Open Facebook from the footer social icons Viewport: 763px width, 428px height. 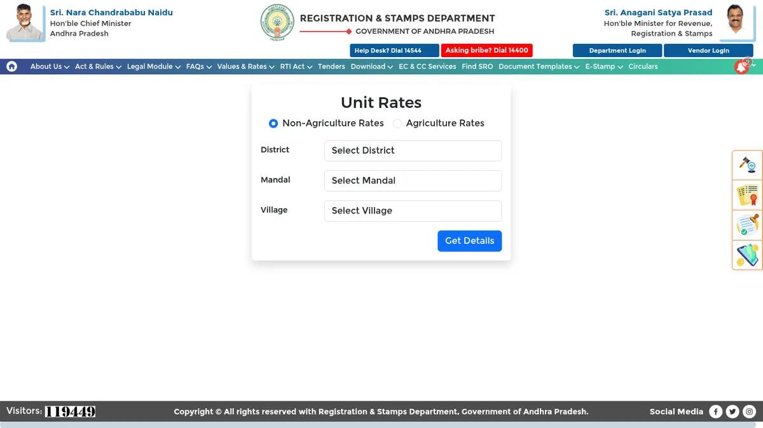click(x=716, y=411)
